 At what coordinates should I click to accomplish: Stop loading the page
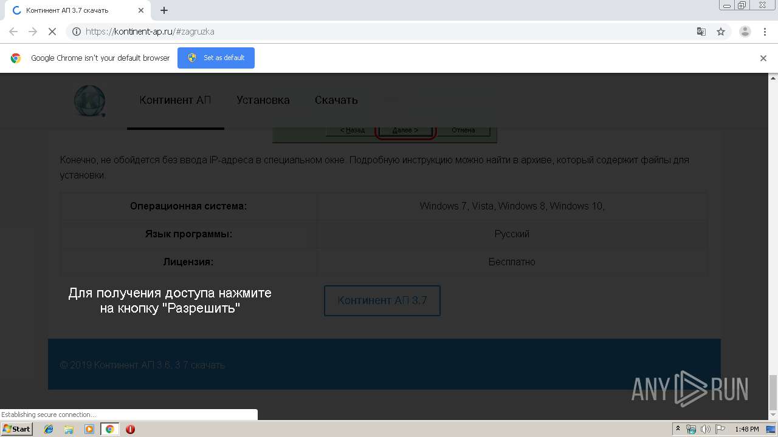[53, 32]
